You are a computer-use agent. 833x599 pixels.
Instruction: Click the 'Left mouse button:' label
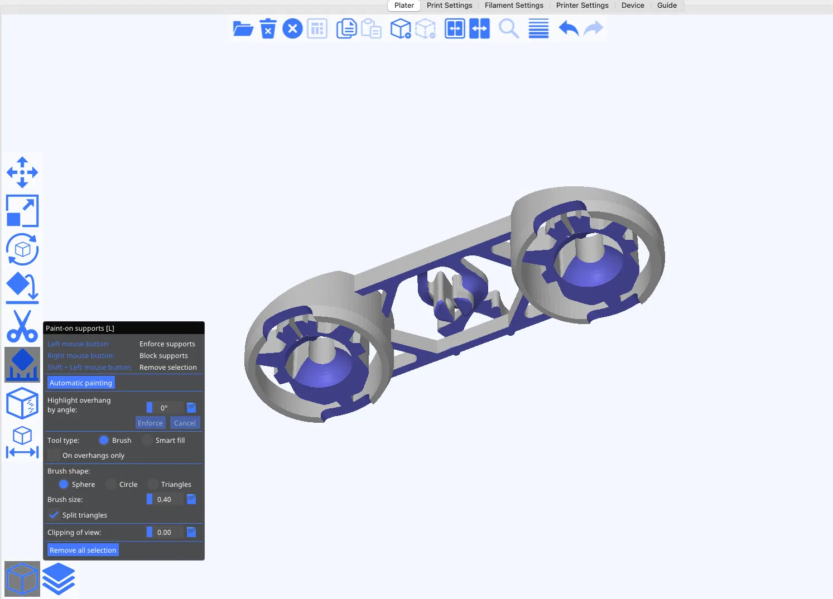(79, 344)
